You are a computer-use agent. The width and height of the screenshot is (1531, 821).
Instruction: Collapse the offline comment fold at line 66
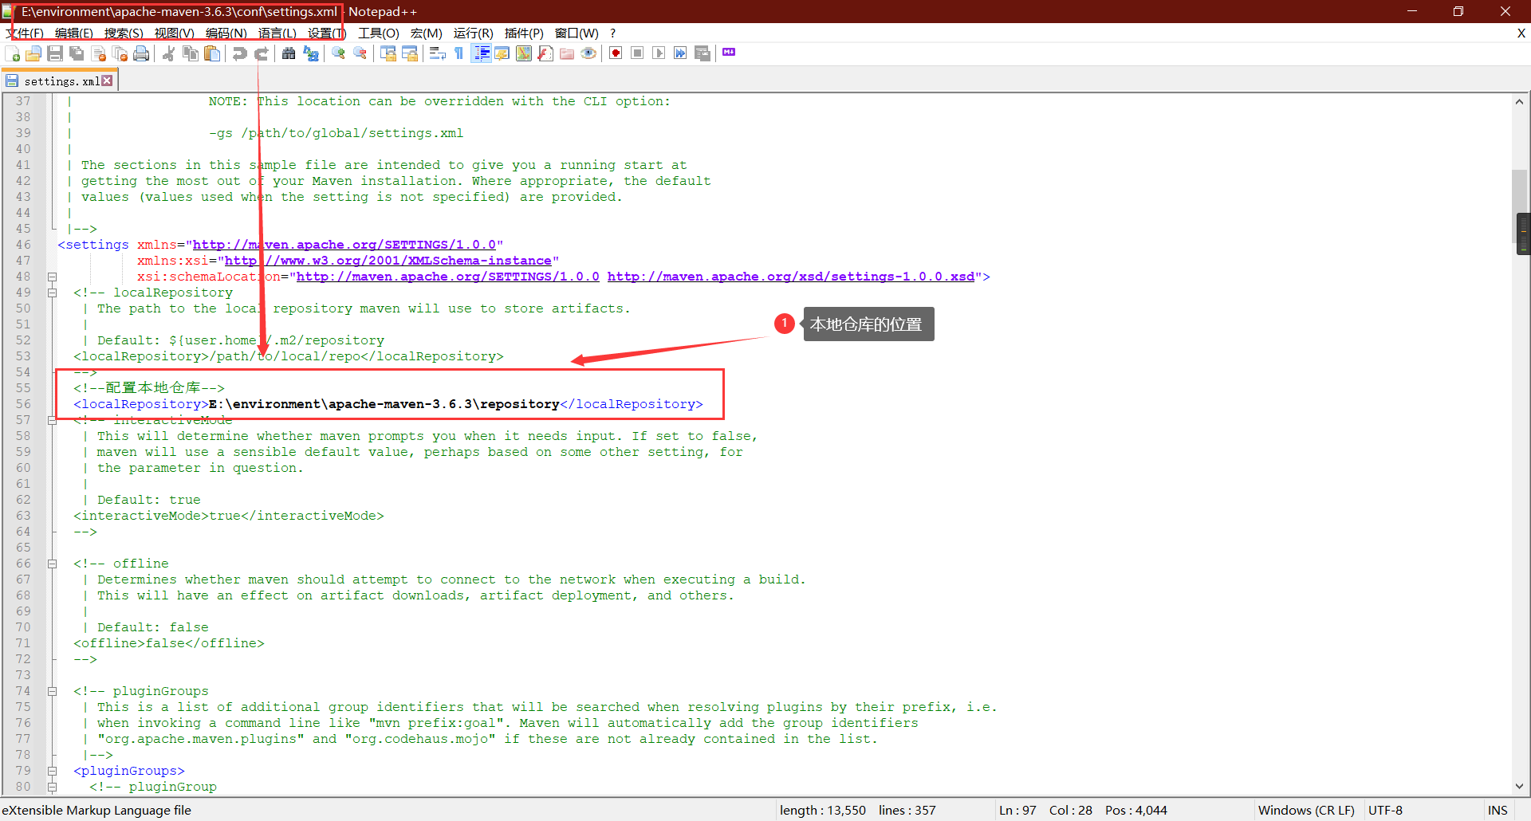click(x=52, y=564)
